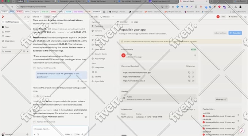248x136 pixels.
Task: Click the blue Republish button
Action: click(x=235, y=33)
